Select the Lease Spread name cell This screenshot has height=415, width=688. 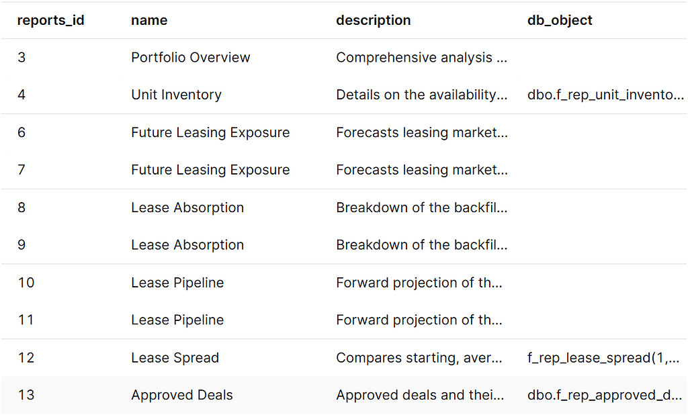coord(175,358)
